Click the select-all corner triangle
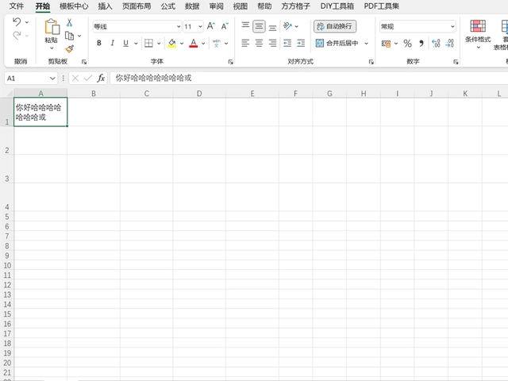 coord(9,94)
